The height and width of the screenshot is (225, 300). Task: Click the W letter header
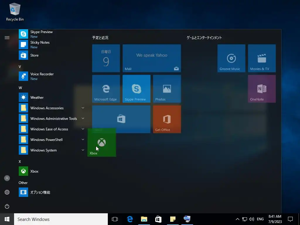20,88
